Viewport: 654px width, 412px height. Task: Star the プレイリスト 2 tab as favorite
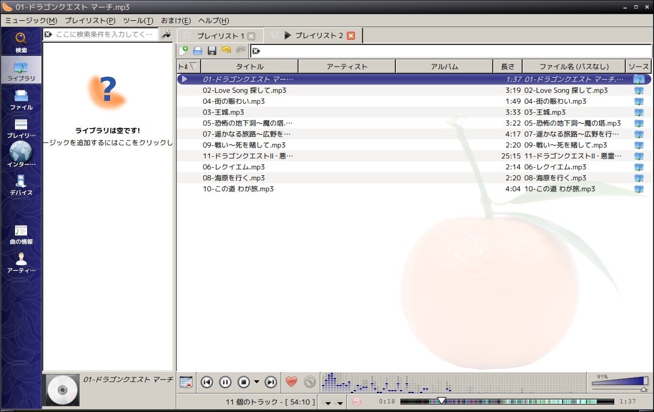[x=274, y=35]
